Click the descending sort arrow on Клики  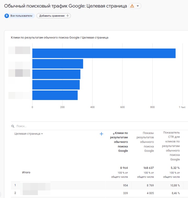tap(114, 133)
